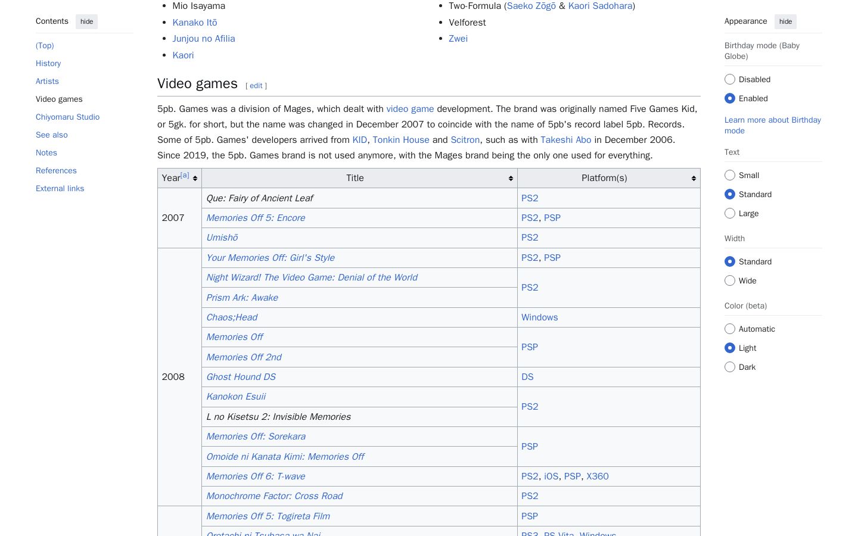
Task: Set text size to Small
Action: 730,175
